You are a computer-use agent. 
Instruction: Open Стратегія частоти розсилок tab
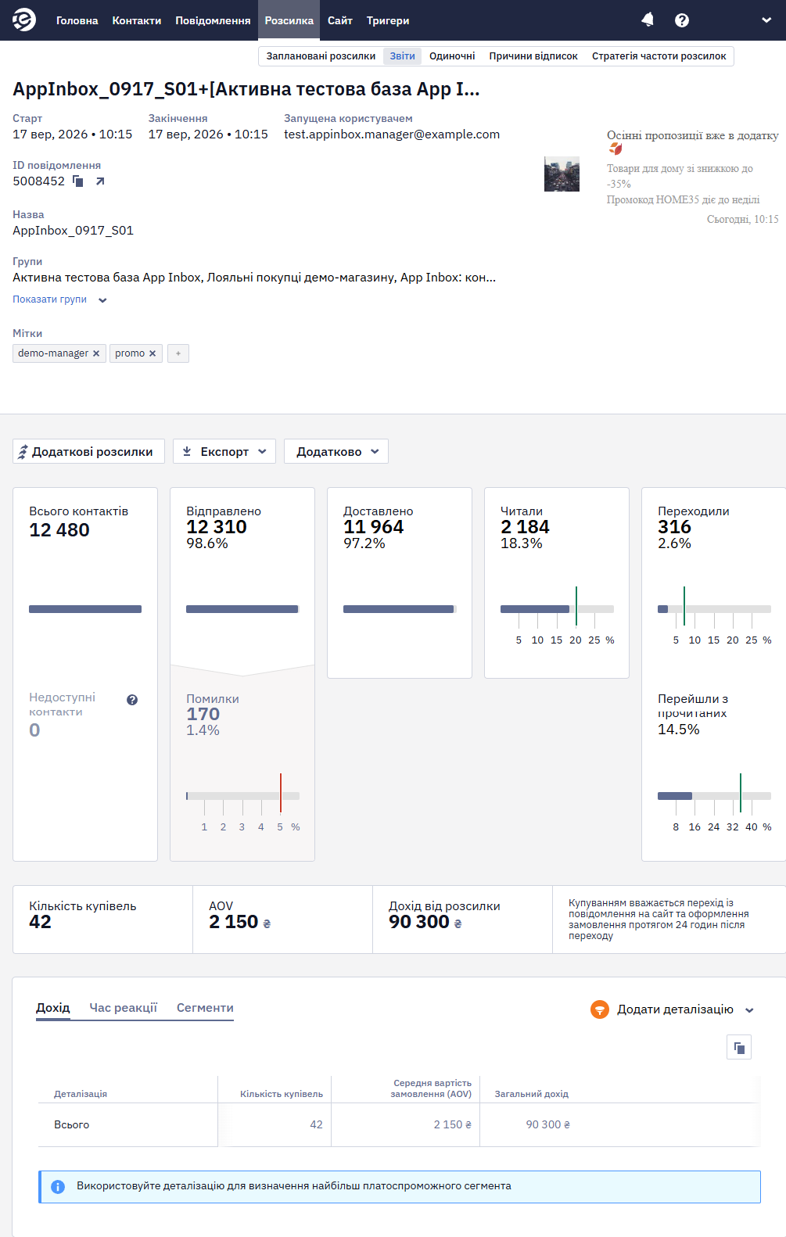pos(659,56)
